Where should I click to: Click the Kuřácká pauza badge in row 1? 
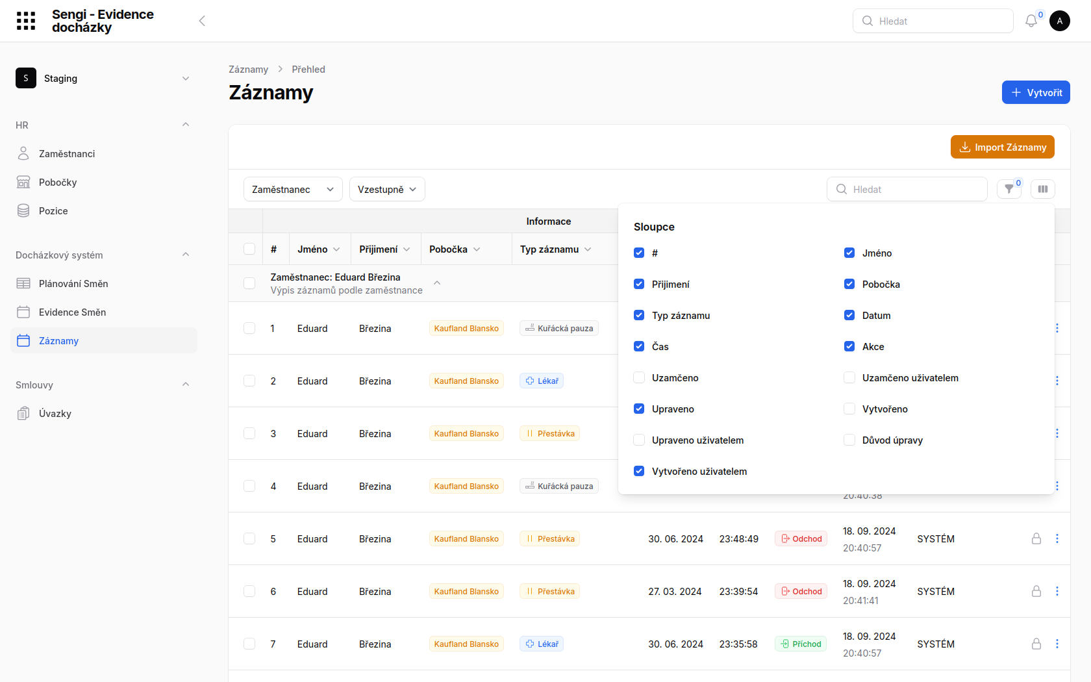[x=559, y=328]
